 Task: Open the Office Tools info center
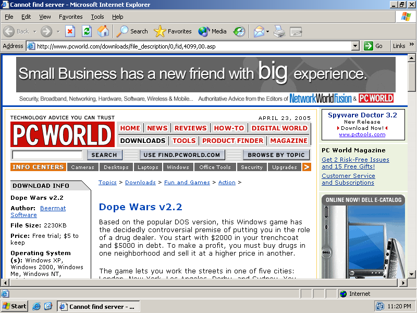[x=215, y=167]
